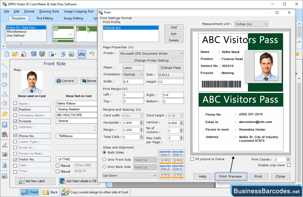The image size is (303, 197).
Task: Open the Only Back Side Head Up dropdown
Action: (x=145, y=167)
